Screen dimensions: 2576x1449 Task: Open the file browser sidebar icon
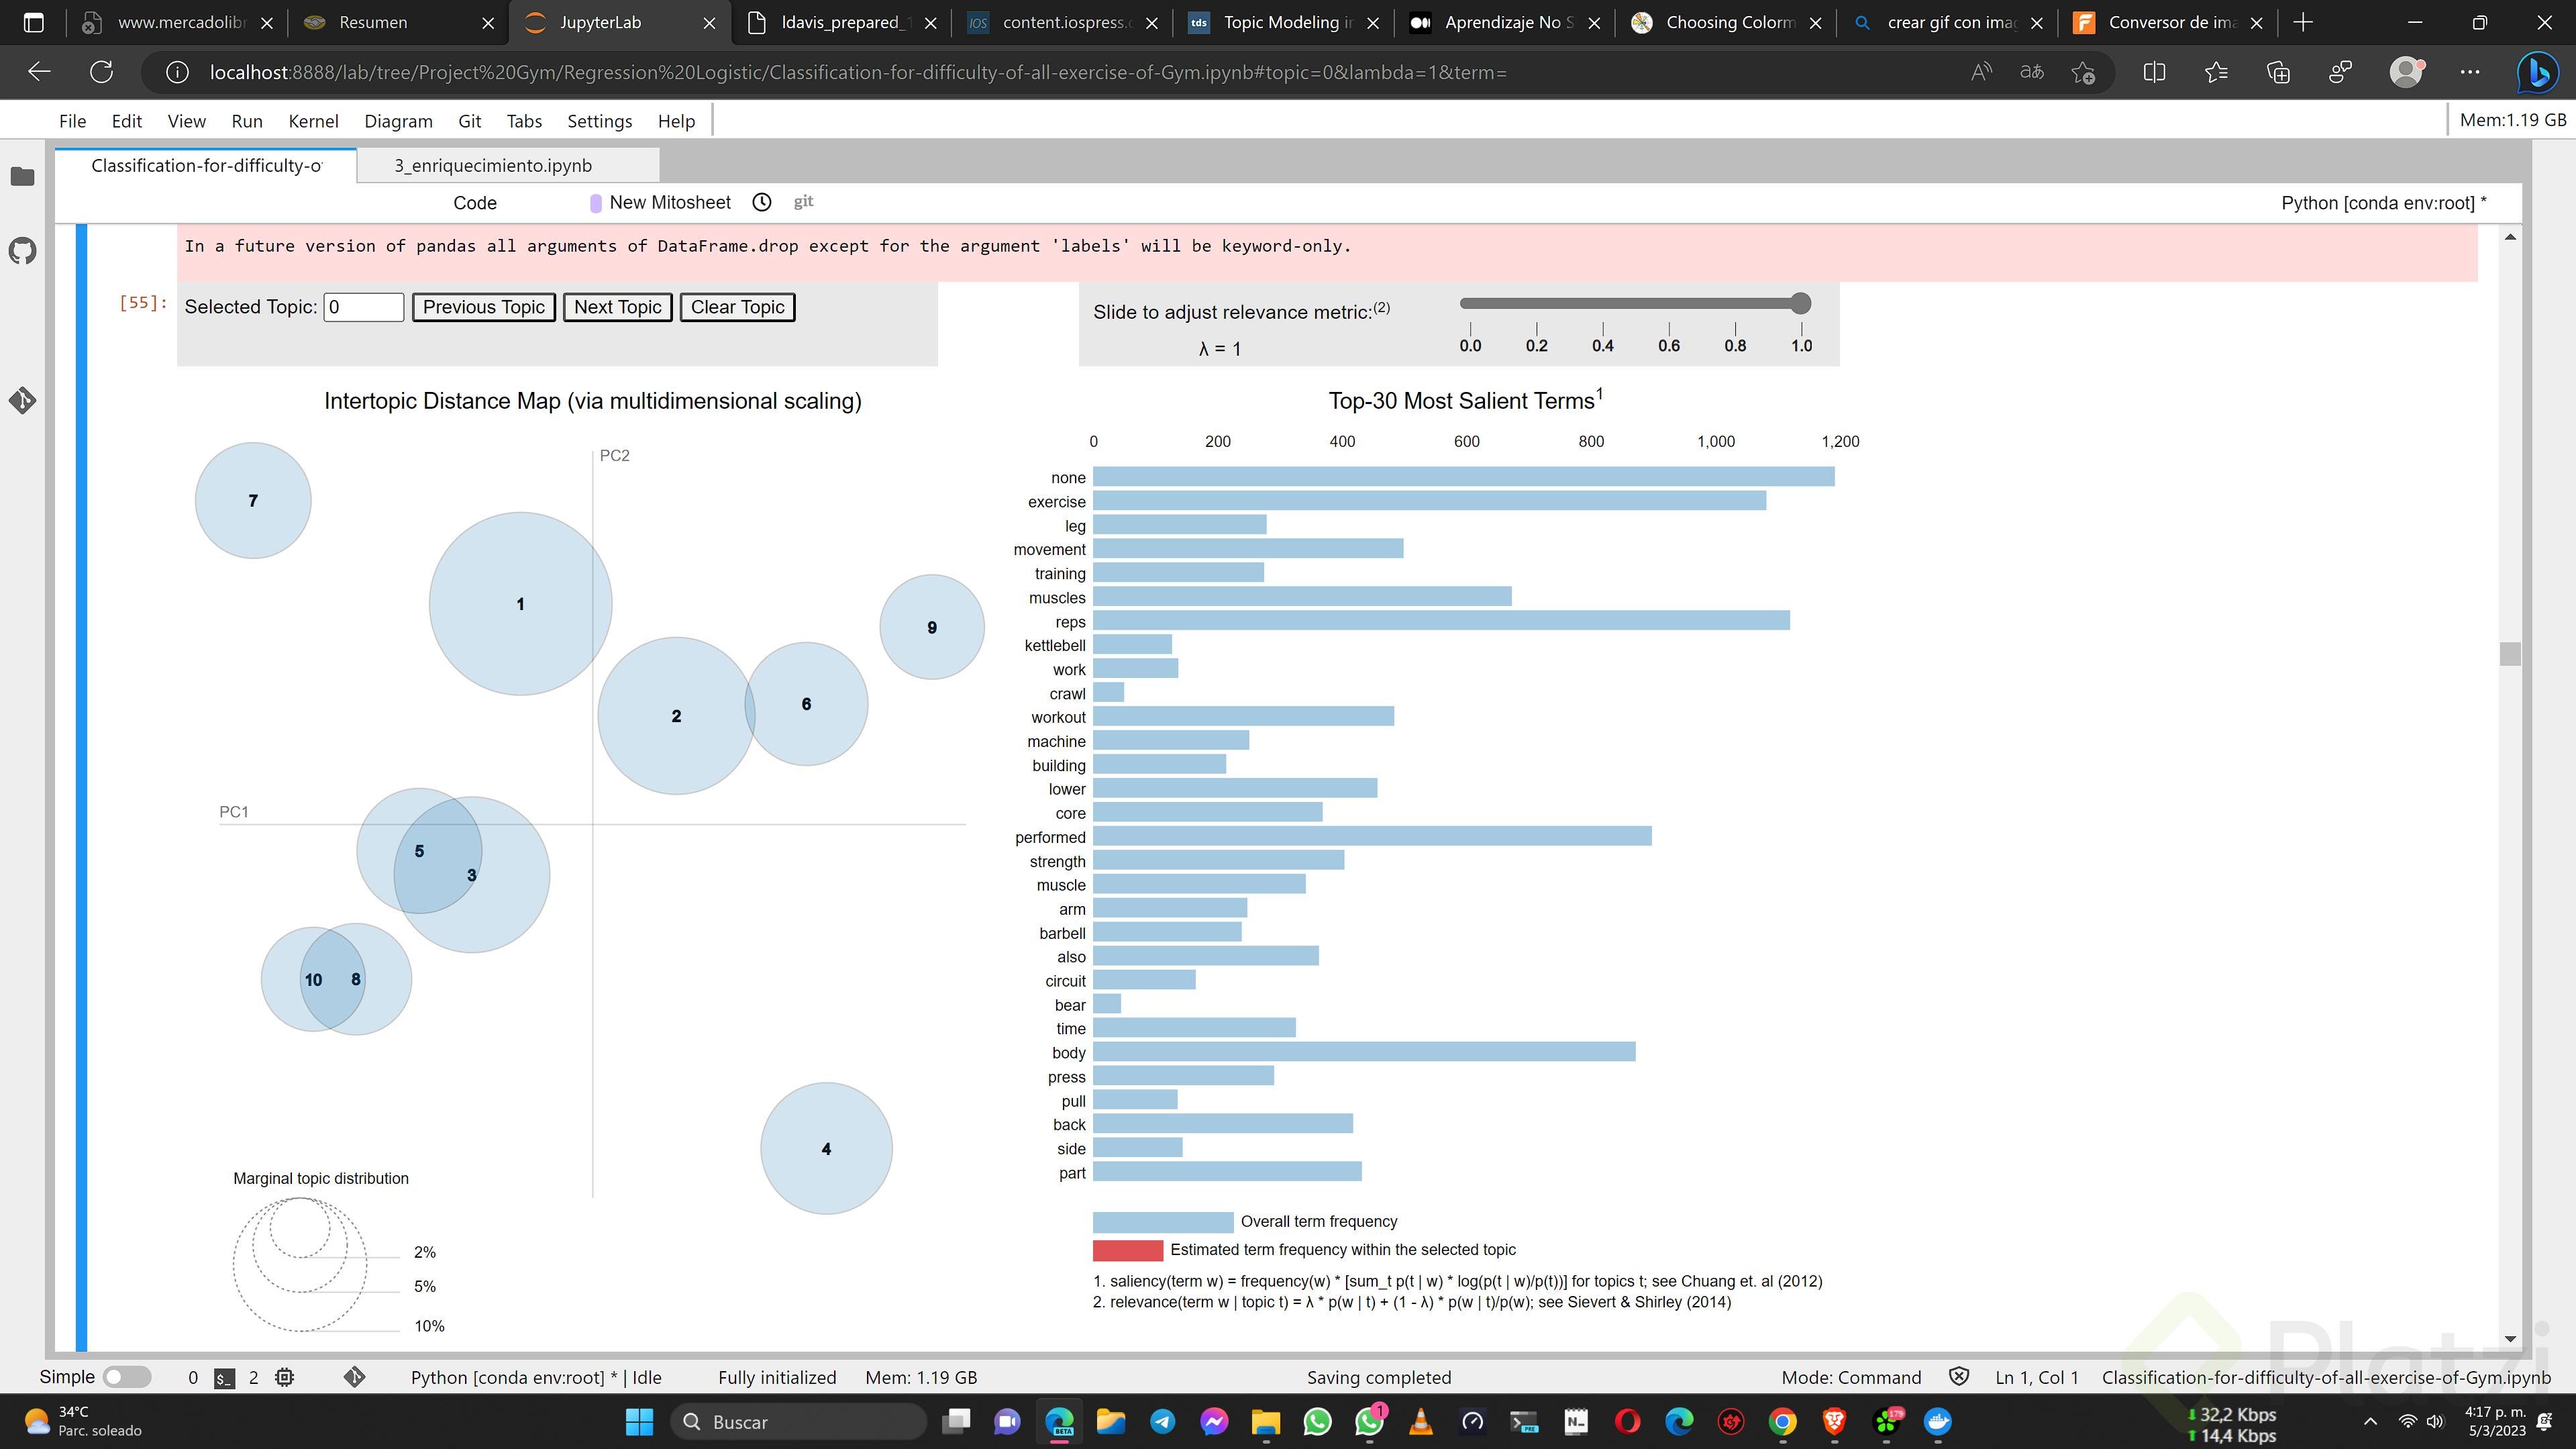22,177
